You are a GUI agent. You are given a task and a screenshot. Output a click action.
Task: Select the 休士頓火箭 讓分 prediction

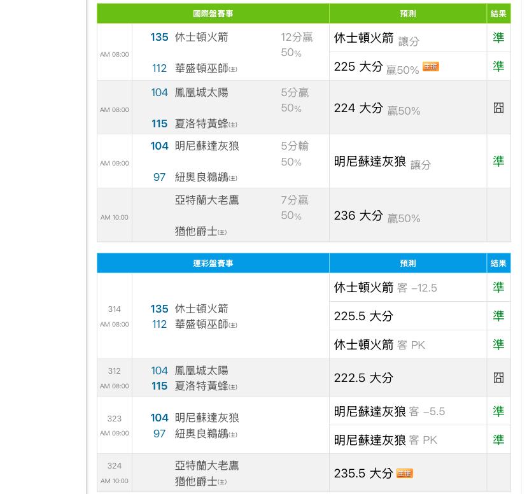coord(376,38)
